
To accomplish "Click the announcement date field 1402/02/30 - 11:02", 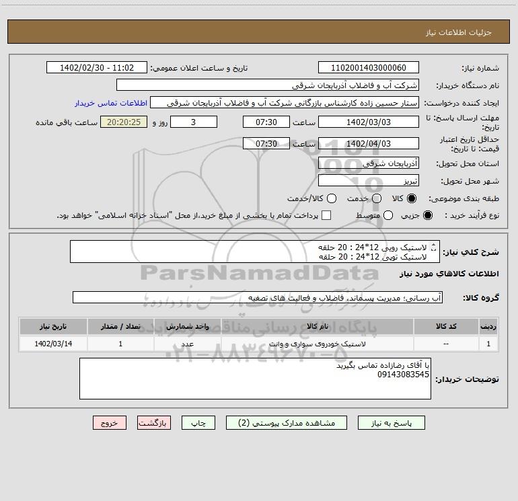I will pyautogui.click(x=97, y=67).
